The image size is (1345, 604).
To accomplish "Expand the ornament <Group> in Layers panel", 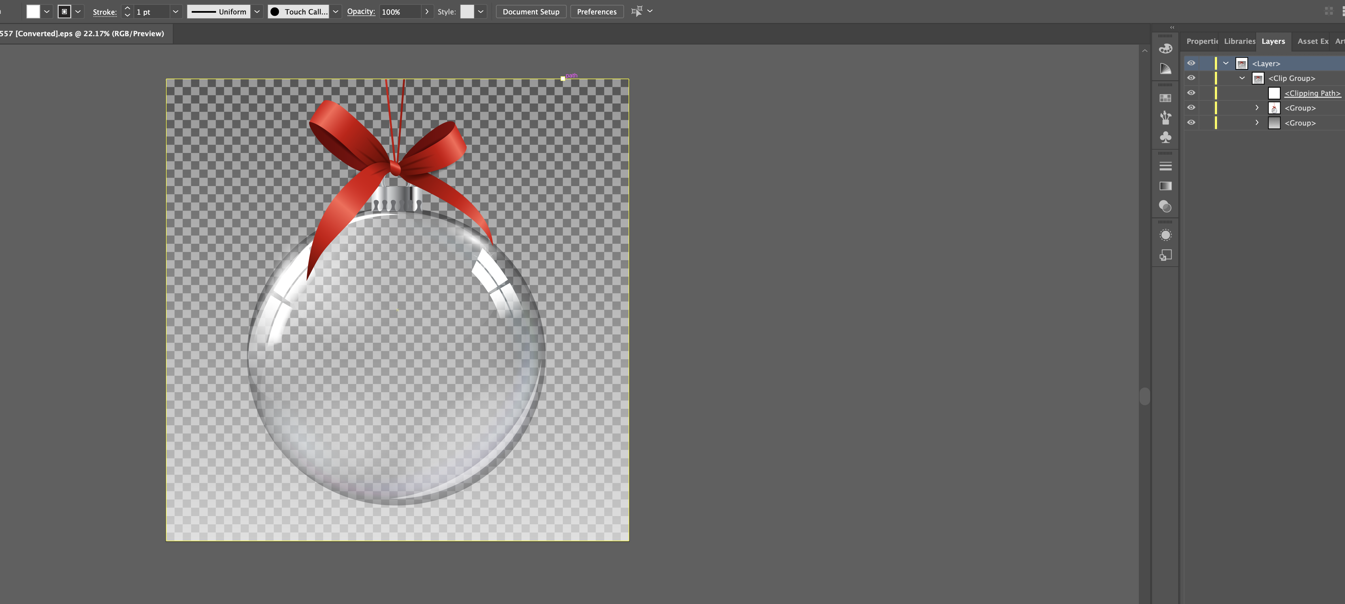I will coord(1257,107).
